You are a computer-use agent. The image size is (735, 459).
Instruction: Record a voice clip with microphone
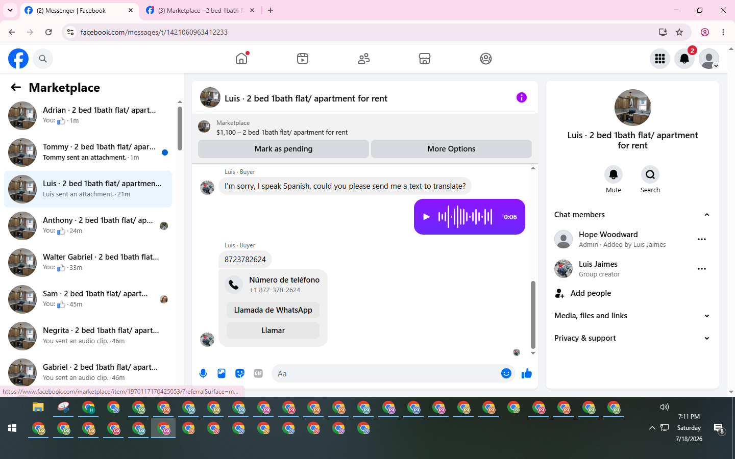tap(203, 373)
